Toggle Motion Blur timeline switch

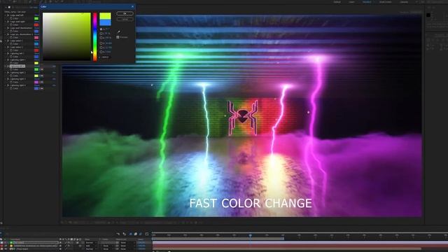141,234
